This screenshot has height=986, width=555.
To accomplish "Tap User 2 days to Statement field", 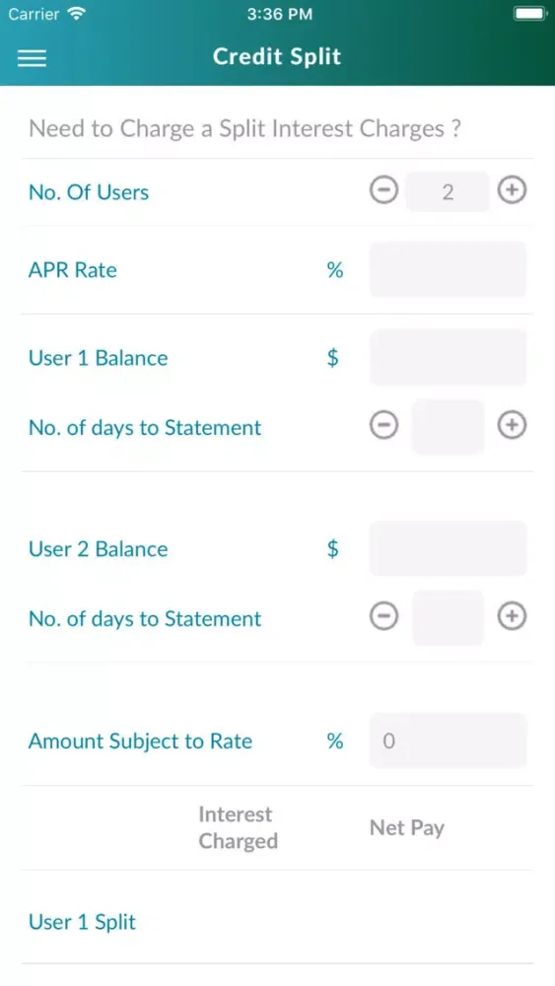I will pyautogui.click(x=448, y=617).
